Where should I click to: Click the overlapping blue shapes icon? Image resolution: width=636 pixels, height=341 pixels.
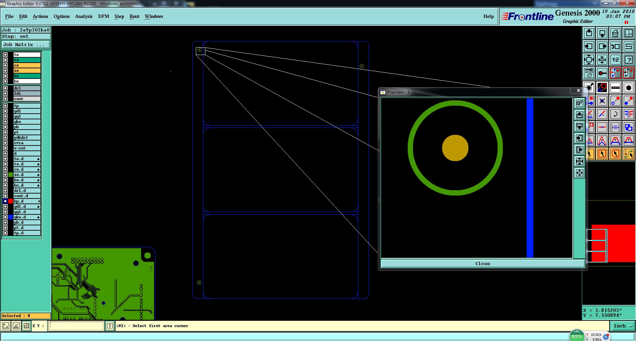tap(629, 127)
